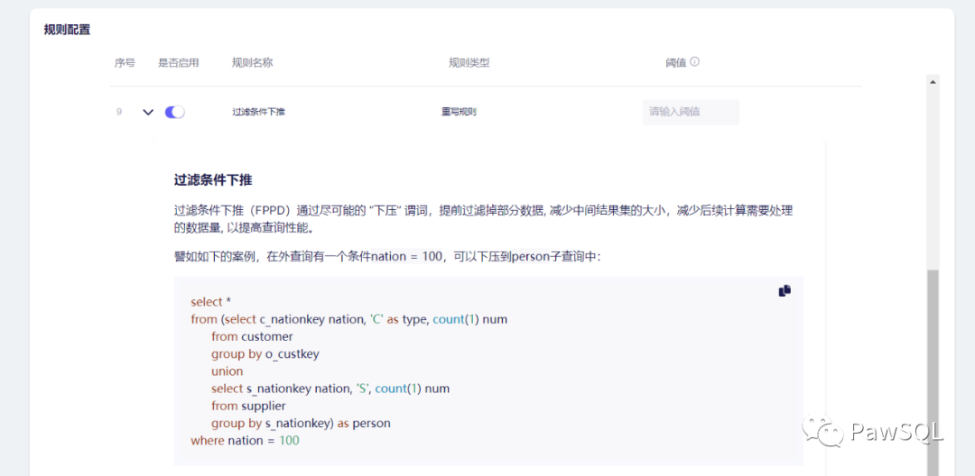Disable the 过滤条件下推 rule toggle
The width and height of the screenshot is (975, 476).
175,112
